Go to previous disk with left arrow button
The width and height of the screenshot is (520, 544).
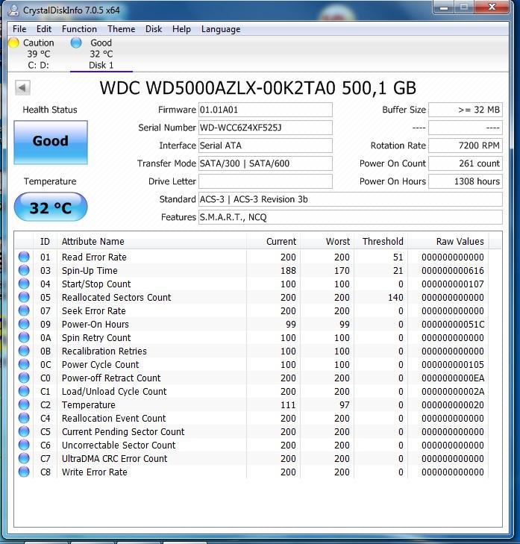(22, 87)
